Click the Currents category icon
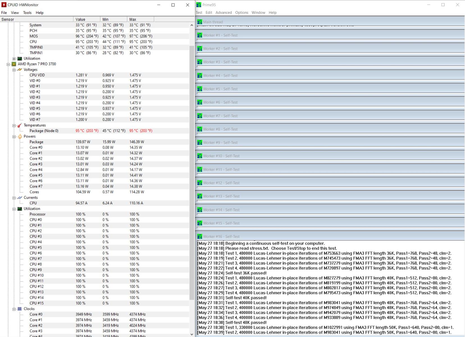The width and height of the screenshot is (465, 337). tap(20, 198)
